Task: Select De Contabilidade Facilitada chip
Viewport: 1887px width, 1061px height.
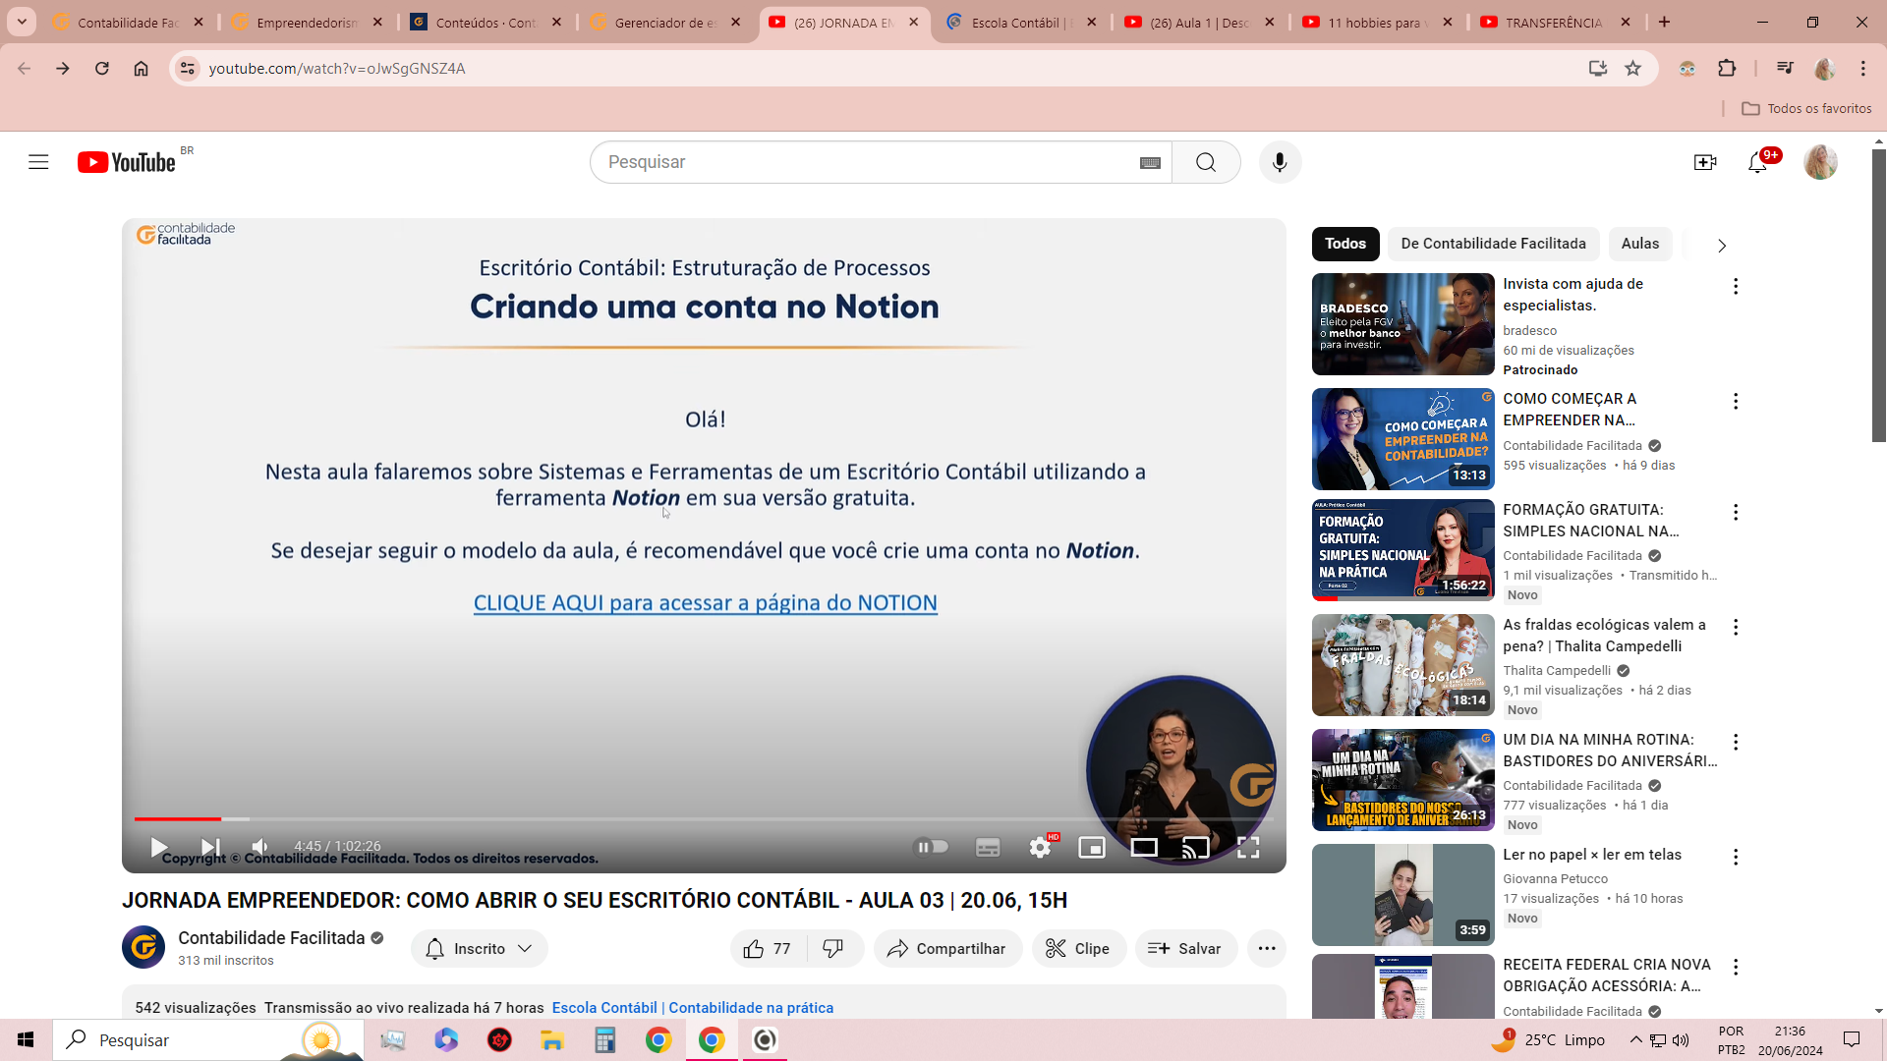Action: click(1493, 244)
